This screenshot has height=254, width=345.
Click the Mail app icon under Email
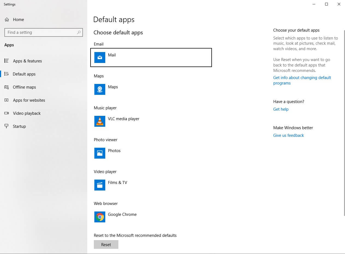pos(100,58)
